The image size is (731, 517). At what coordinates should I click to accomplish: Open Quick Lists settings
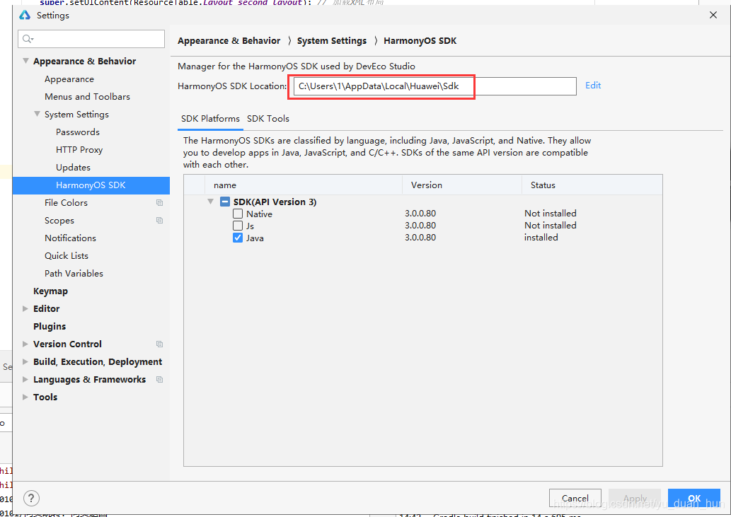(67, 256)
